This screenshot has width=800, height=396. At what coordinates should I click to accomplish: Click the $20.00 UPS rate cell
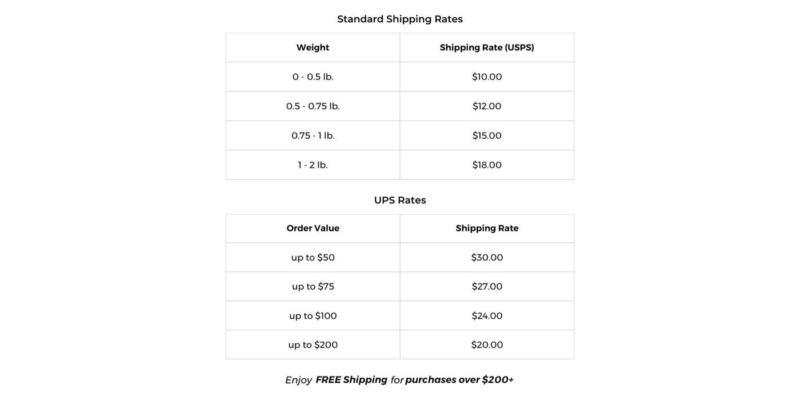click(x=487, y=345)
